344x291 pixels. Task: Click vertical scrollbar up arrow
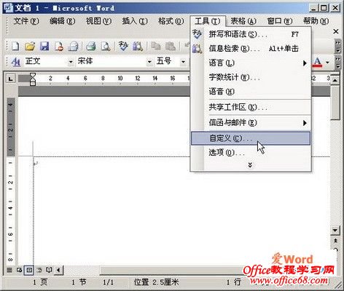335,80
